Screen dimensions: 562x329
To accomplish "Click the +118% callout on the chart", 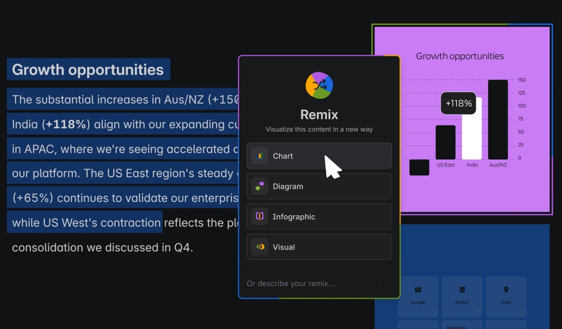I will pyautogui.click(x=458, y=103).
